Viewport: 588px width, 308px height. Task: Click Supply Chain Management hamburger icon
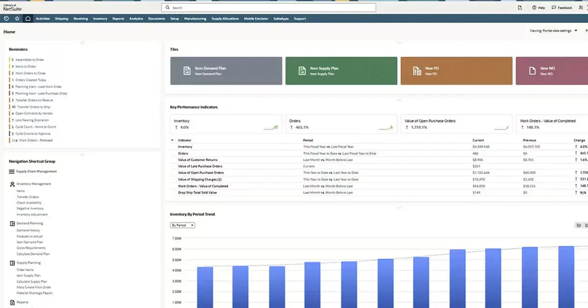click(12, 172)
